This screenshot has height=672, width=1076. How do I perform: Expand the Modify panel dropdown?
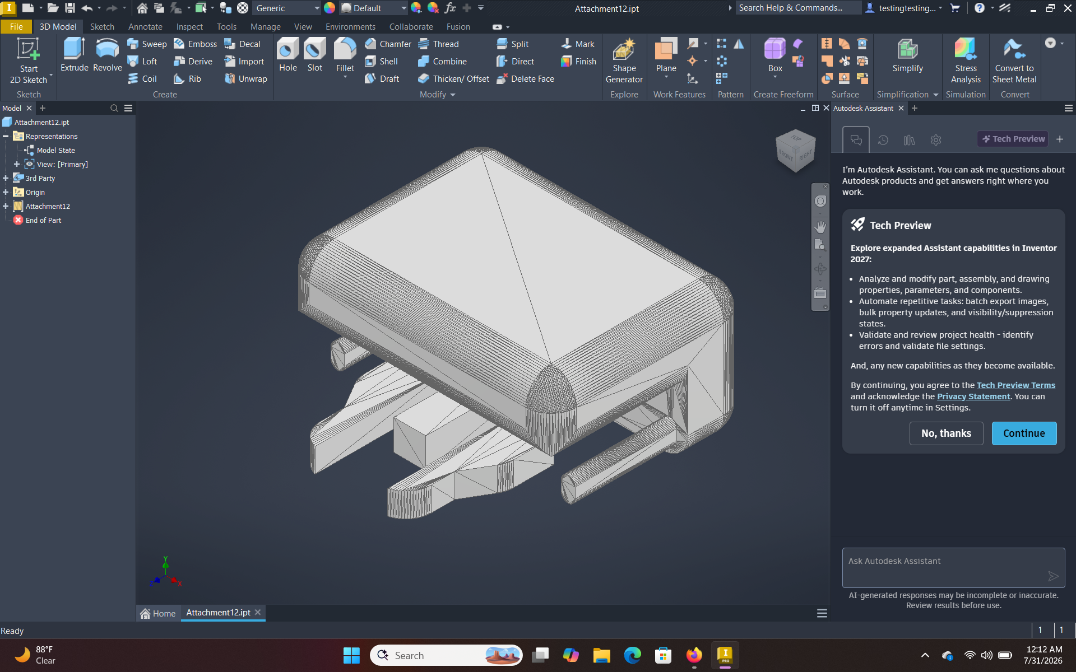tap(438, 95)
